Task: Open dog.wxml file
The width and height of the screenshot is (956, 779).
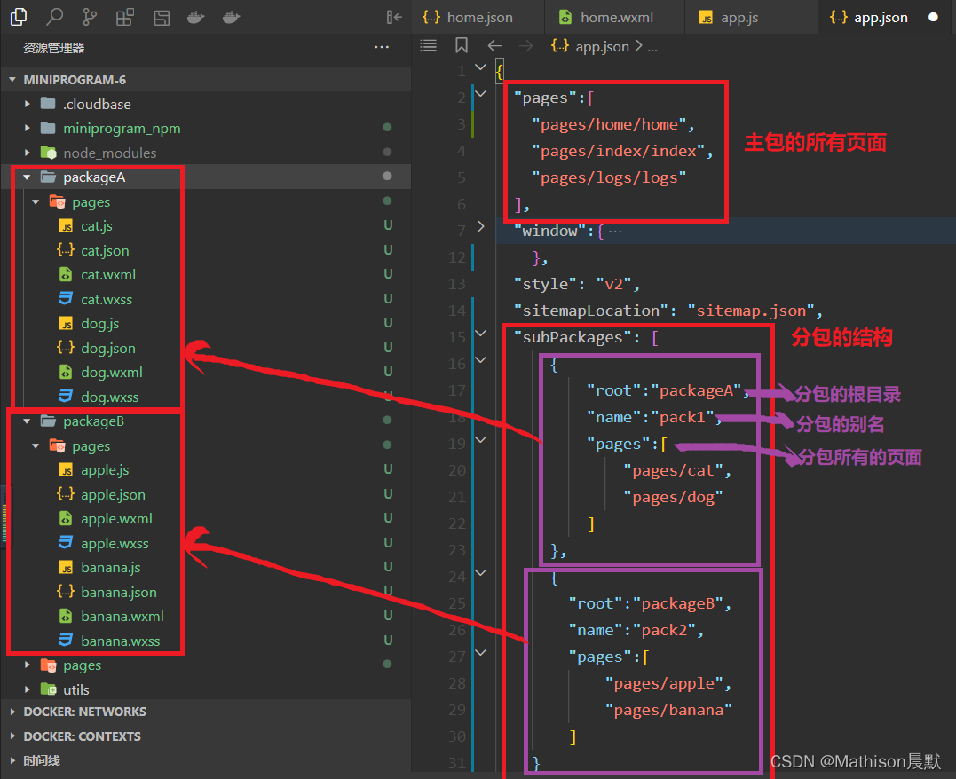Action: click(205, 373)
